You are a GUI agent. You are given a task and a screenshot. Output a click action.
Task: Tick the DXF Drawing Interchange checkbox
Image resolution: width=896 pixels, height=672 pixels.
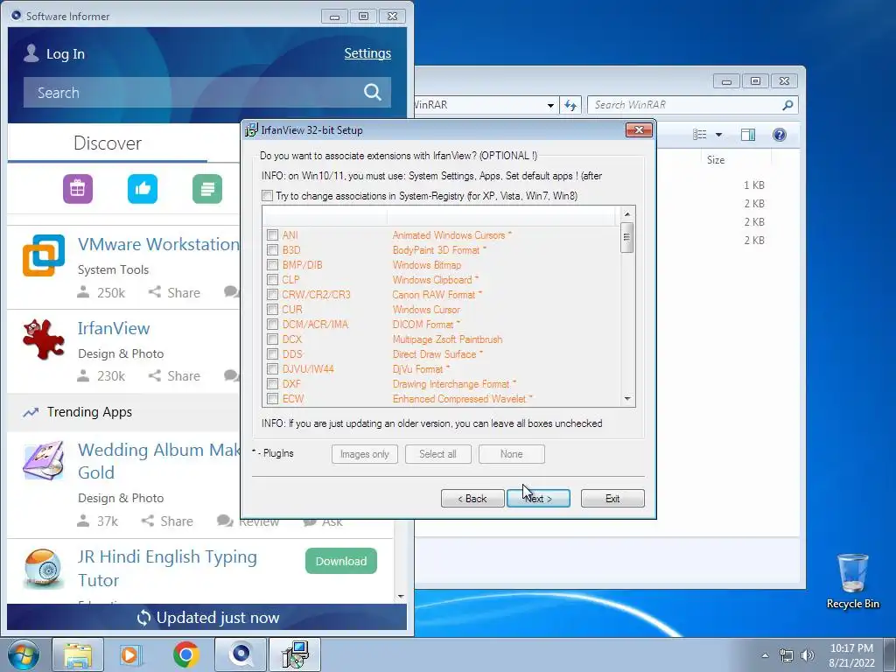[x=273, y=383]
